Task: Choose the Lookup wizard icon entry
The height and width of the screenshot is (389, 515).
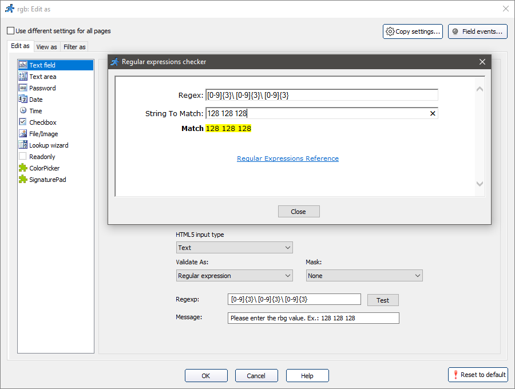Action: [23, 145]
